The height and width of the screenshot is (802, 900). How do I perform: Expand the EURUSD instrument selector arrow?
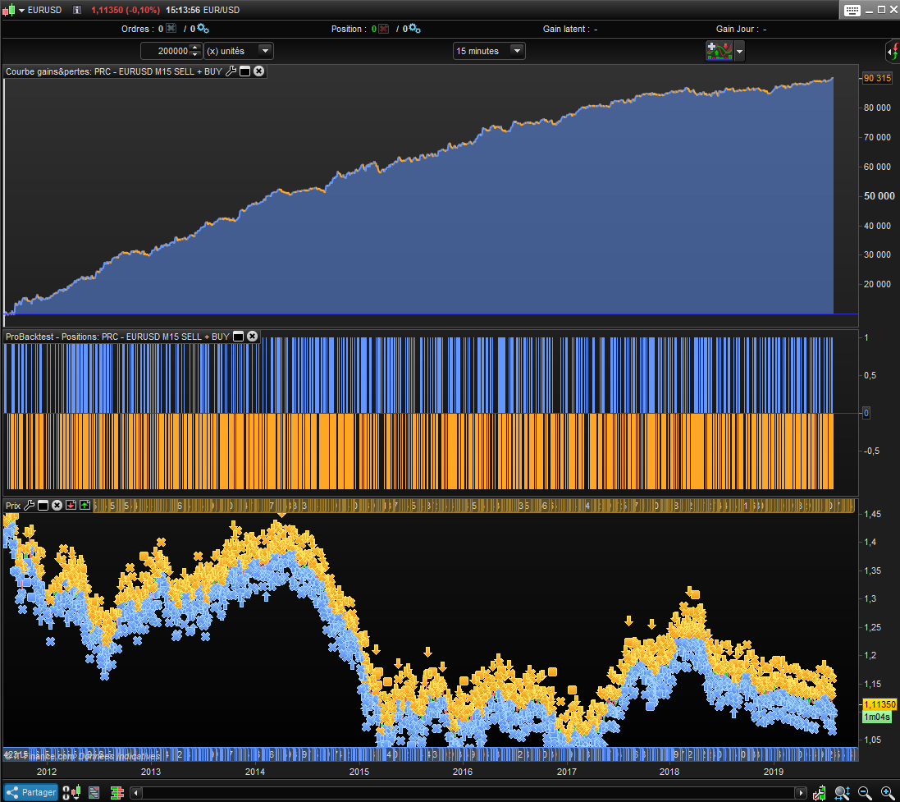[x=22, y=10]
